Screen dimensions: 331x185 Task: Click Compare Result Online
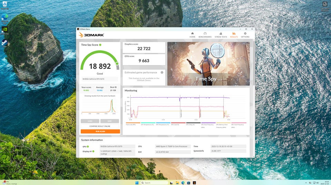coord(100,126)
